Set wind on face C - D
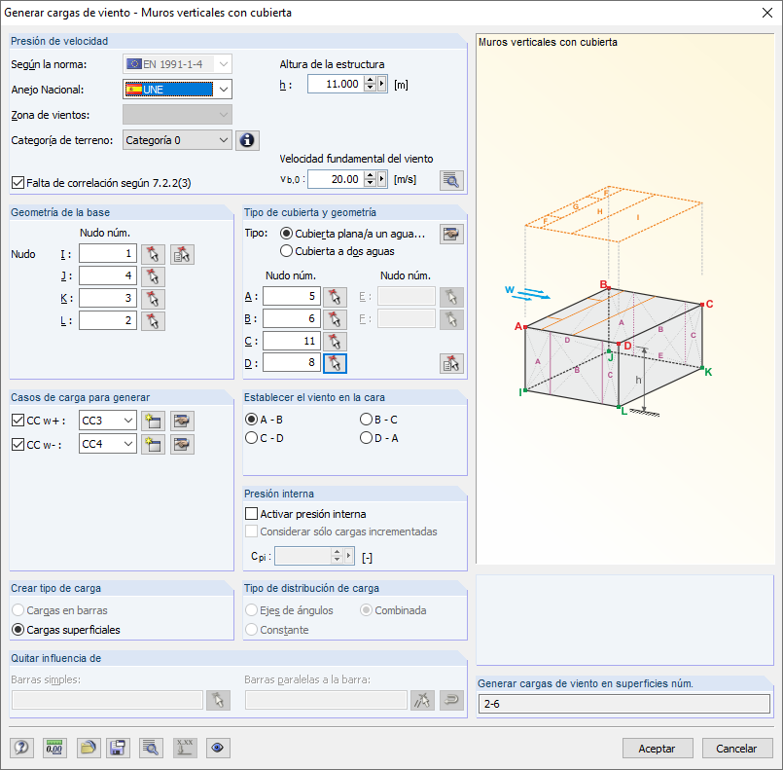This screenshot has height=770, width=783. point(252,438)
